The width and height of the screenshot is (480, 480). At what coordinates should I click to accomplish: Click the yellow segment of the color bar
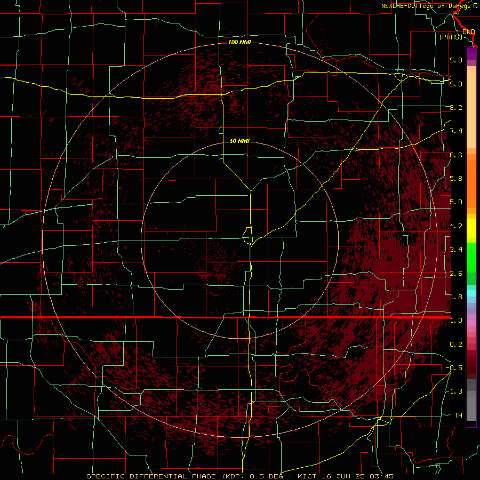471,228
